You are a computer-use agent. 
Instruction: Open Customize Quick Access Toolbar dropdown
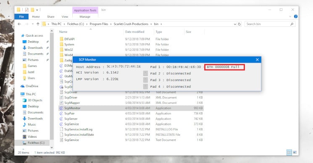pos(37,10)
